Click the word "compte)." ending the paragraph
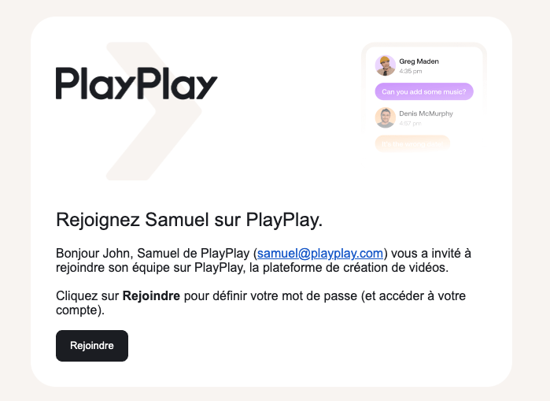Screen dimensions: 550x401 (80, 310)
